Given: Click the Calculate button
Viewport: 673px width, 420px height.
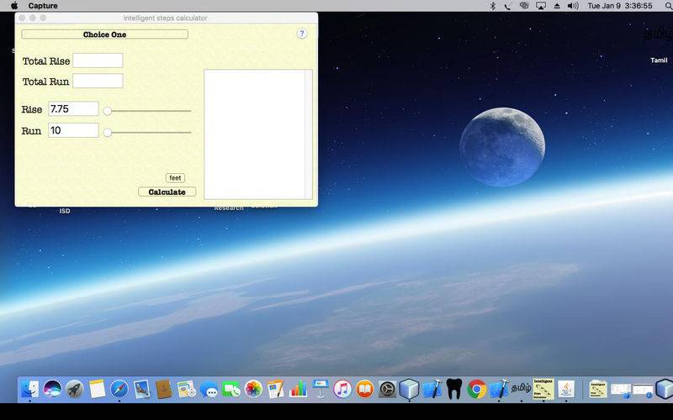Looking at the screenshot, I should (x=167, y=192).
